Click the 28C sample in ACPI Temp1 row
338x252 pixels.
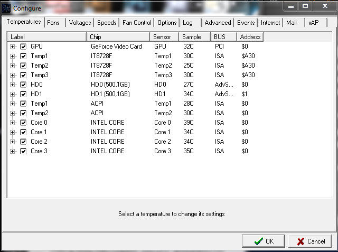click(189, 104)
